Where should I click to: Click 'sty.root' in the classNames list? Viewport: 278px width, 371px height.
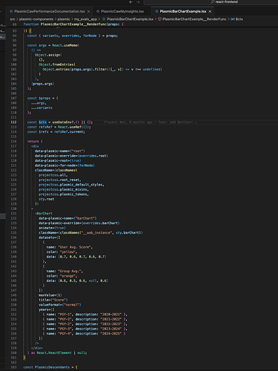tap(47, 199)
